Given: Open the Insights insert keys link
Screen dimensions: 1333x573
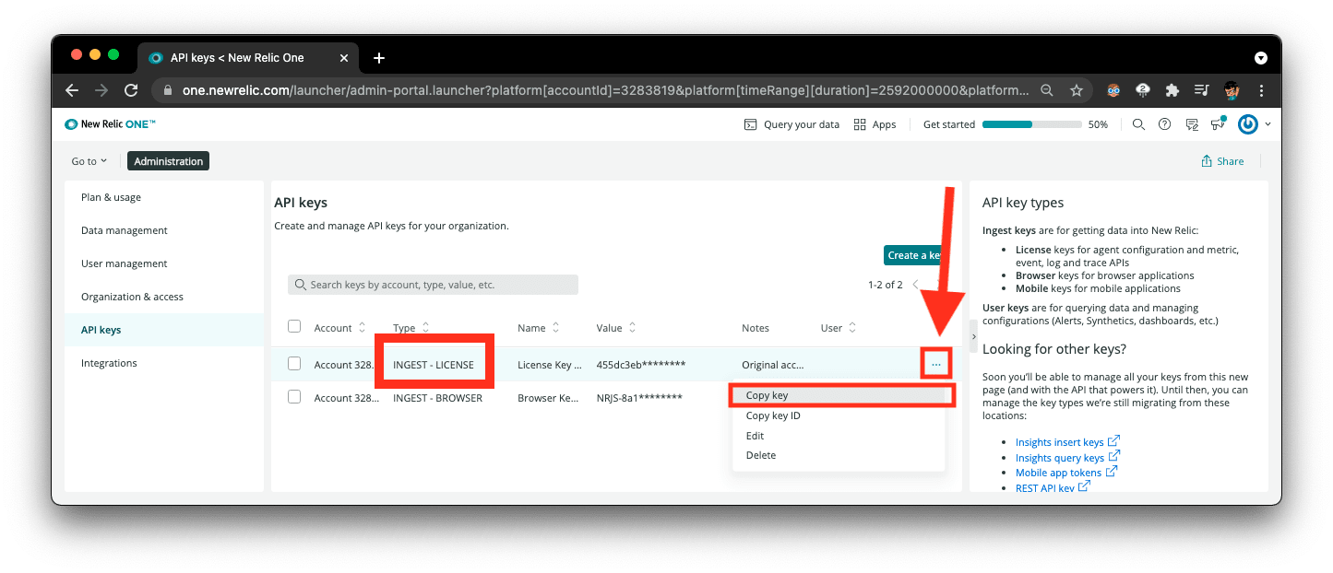Looking at the screenshot, I should click(x=1060, y=442).
